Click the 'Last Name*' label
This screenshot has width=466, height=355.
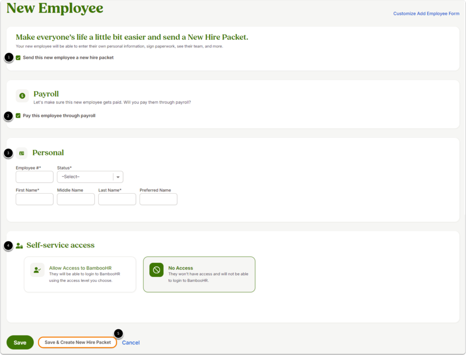110,190
